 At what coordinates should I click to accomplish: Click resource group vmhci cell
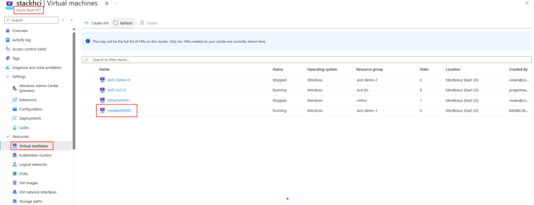pyautogui.click(x=362, y=101)
